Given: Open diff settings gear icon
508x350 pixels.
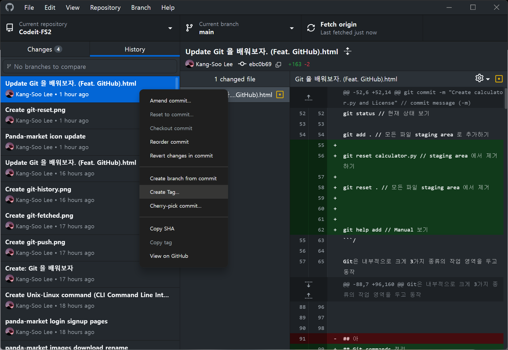Looking at the screenshot, I should tap(479, 78).
